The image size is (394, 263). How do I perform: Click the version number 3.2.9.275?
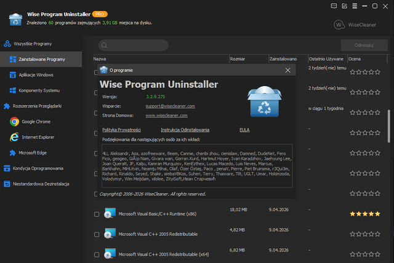(156, 96)
